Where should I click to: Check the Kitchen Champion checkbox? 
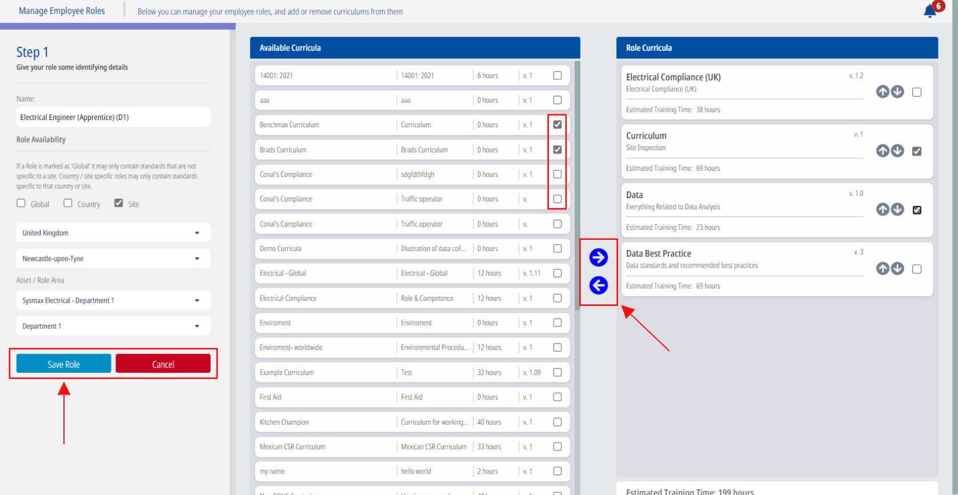point(558,422)
